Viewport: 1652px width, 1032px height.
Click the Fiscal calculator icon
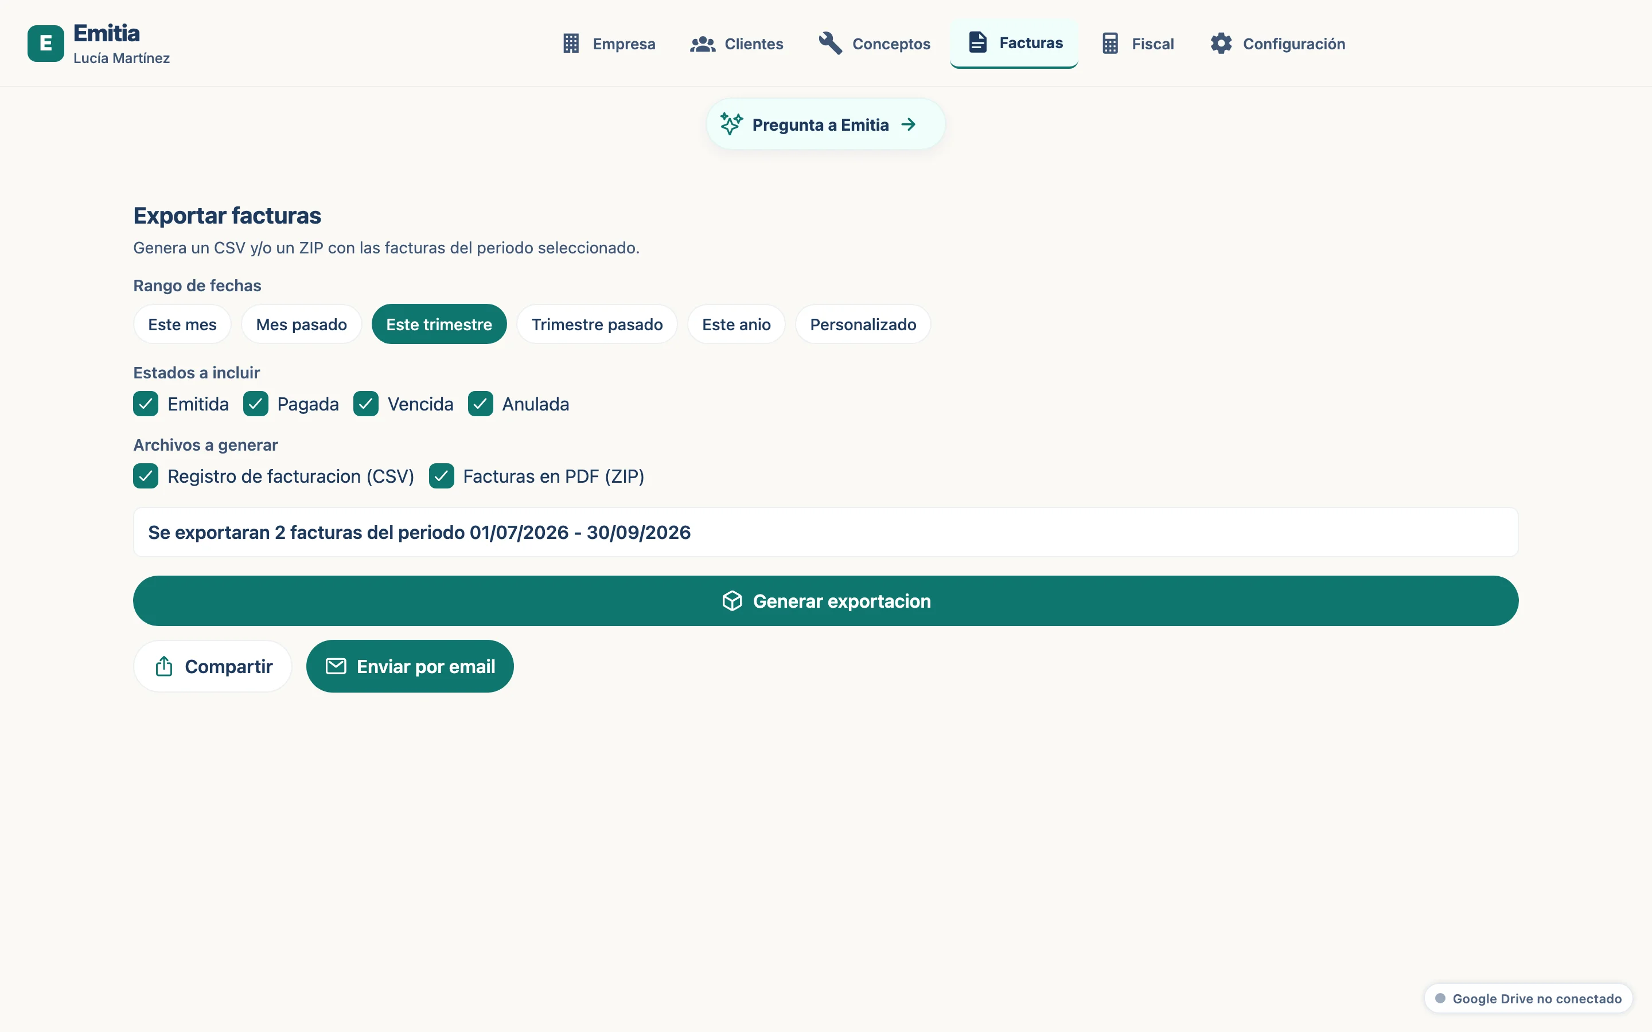(1110, 44)
